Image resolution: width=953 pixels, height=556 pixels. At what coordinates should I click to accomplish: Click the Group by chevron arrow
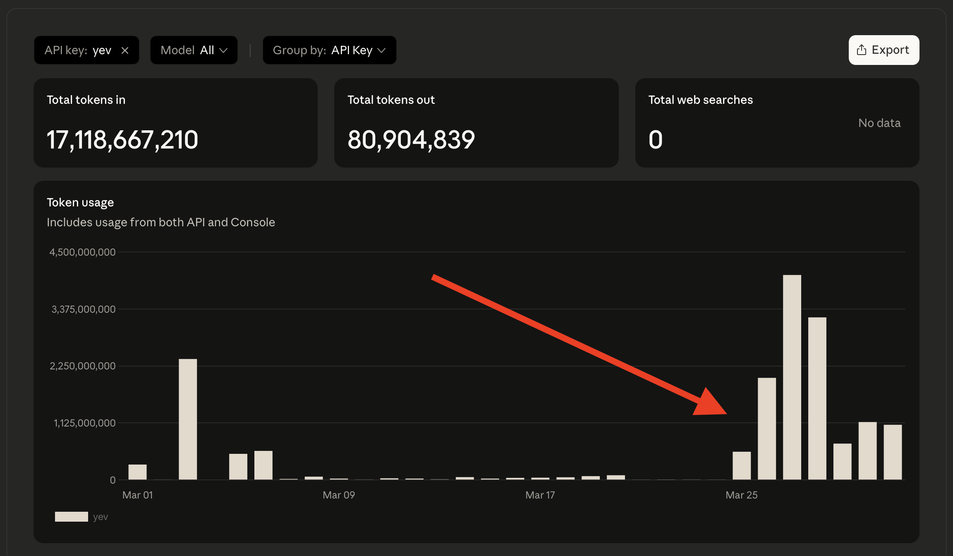pyautogui.click(x=382, y=50)
